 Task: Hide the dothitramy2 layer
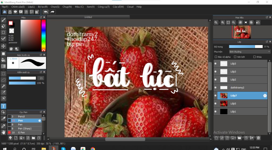215,88
